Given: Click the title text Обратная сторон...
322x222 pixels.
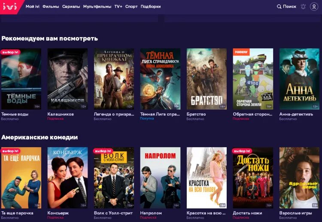Looking at the screenshot, I should pos(252,114).
